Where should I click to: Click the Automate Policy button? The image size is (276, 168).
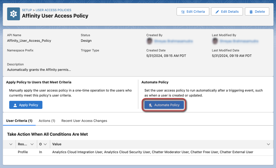point(164,105)
